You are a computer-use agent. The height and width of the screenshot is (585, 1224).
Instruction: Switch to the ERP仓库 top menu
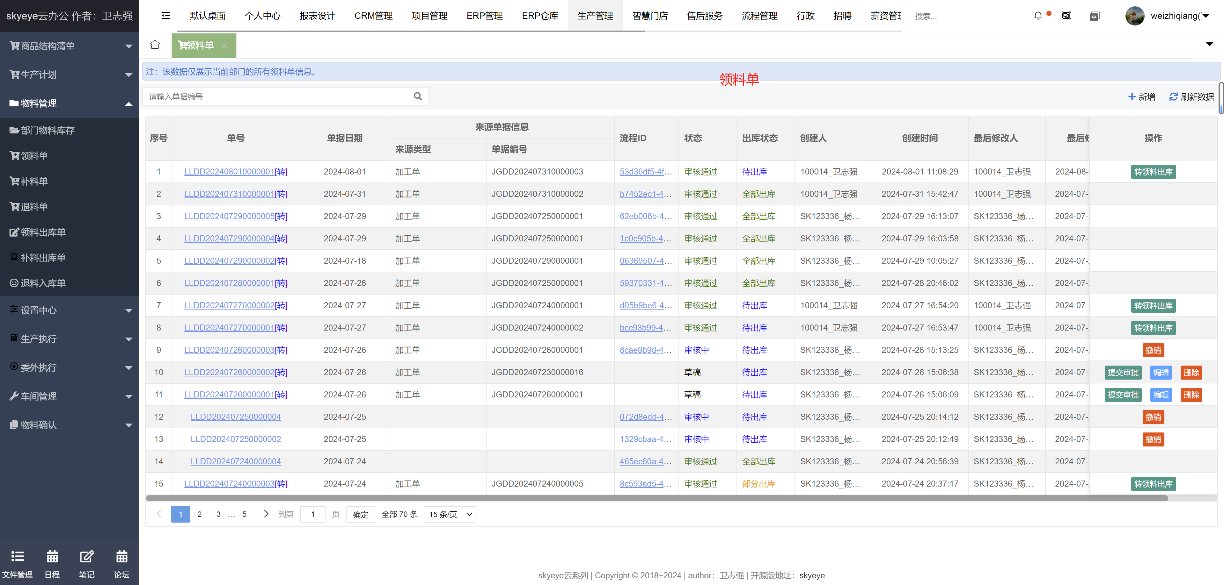point(540,16)
